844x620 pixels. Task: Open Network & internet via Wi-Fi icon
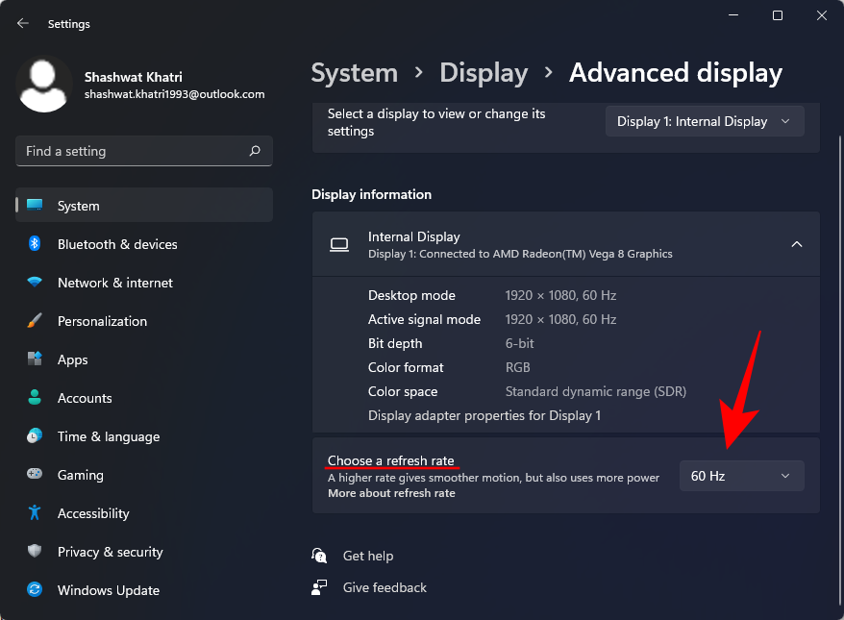(x=35, y=283)
